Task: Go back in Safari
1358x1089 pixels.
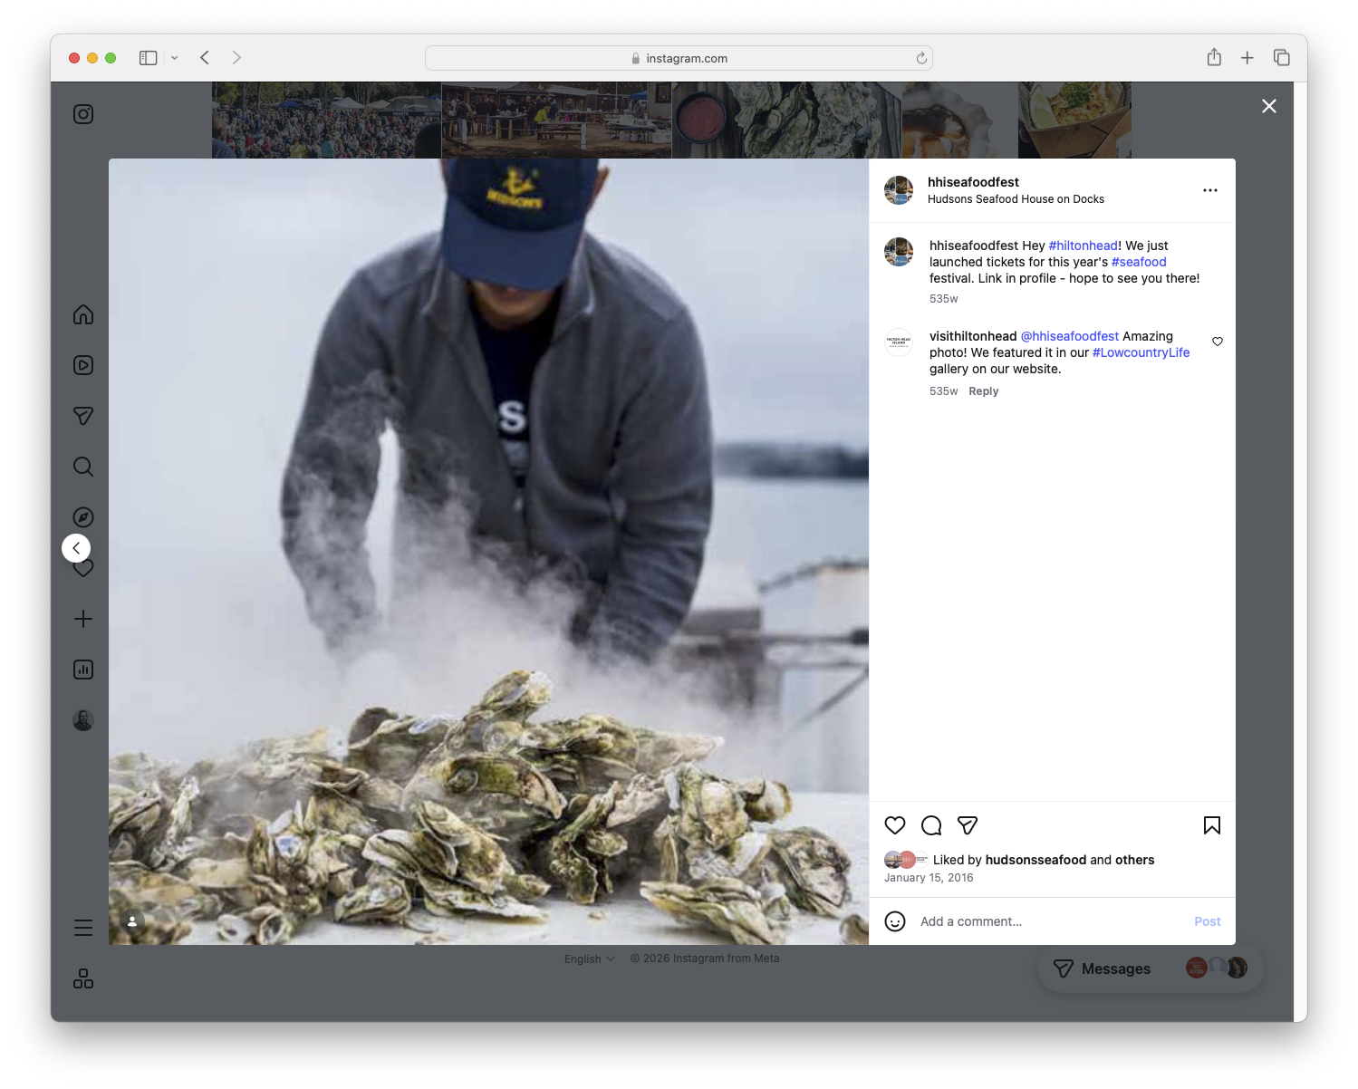Action: [x=205, y=58]
